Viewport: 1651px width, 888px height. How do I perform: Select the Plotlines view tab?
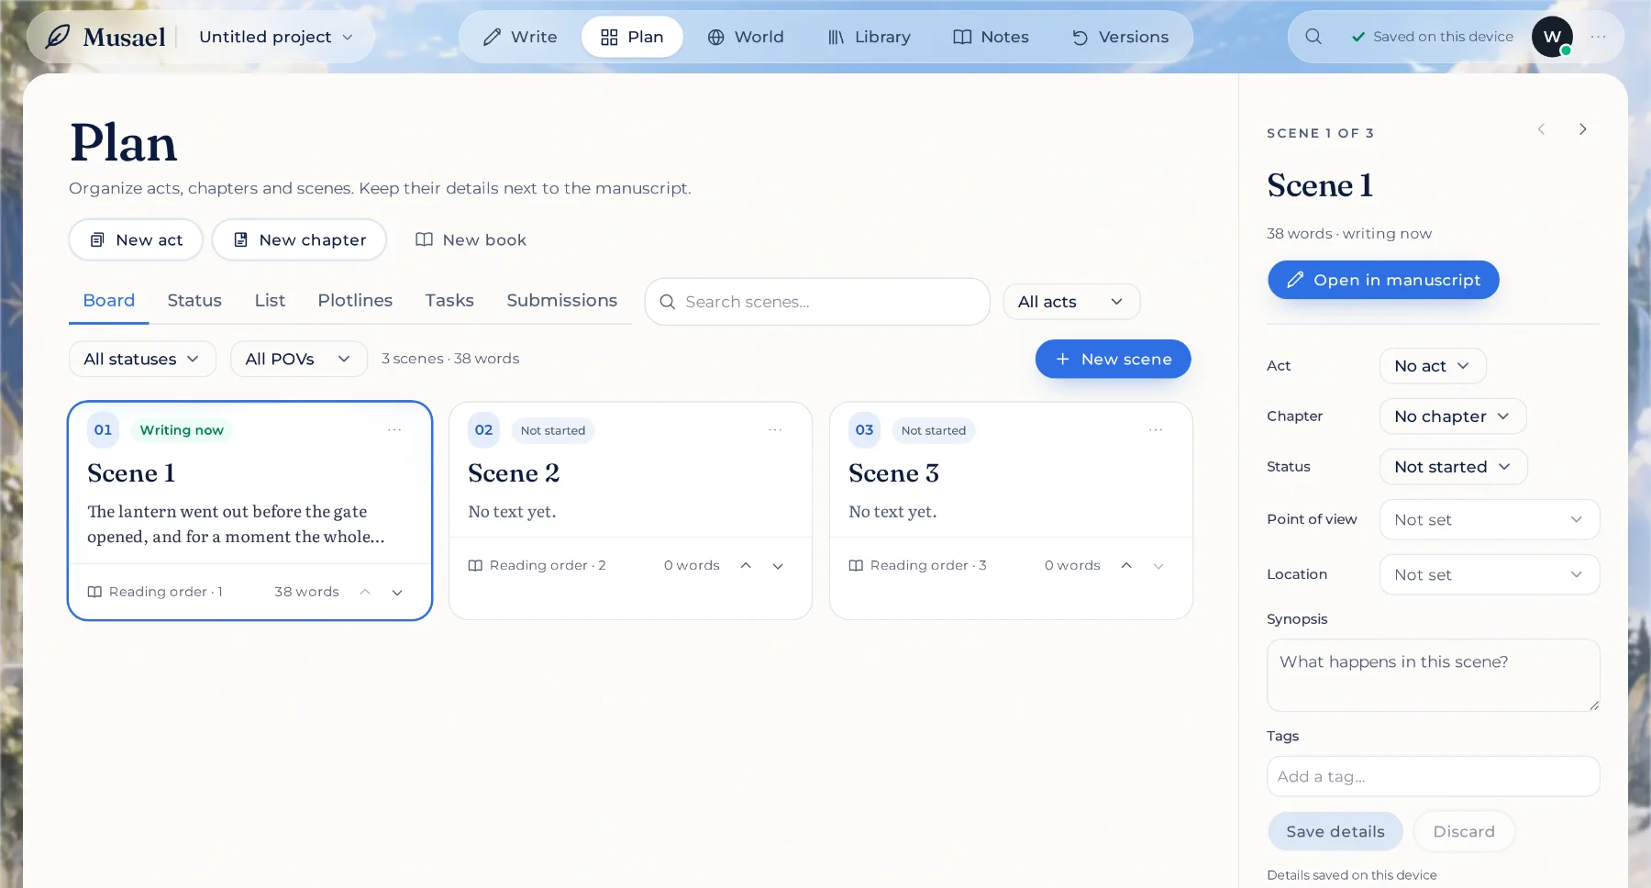(x=355, y=301)
